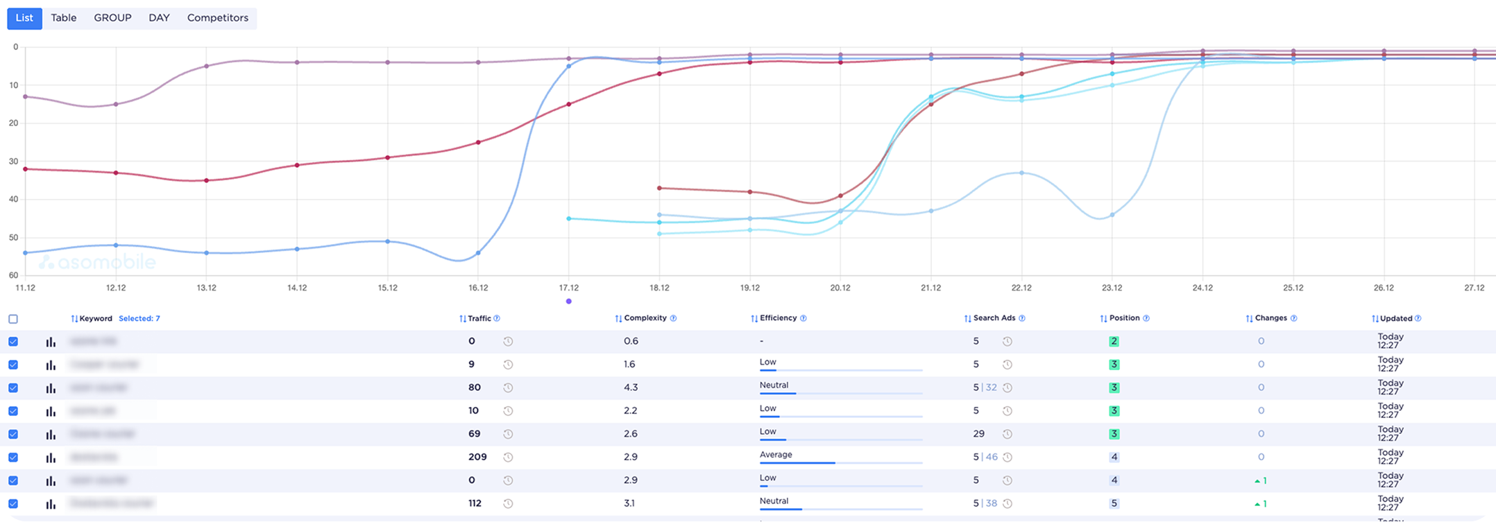Open Search Ads history clock beside 5 | 46
The image size is (1496, 522).
point(1008,458)
